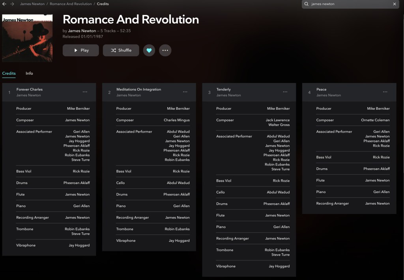Click the forward navigation arrow

tap(12, 4)
